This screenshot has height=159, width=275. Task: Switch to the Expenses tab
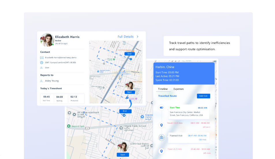(x=179, y=89)
